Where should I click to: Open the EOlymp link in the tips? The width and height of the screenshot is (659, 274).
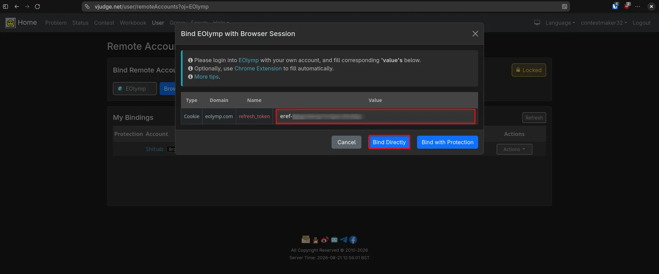pyautogui.click(x=248, y=60)
